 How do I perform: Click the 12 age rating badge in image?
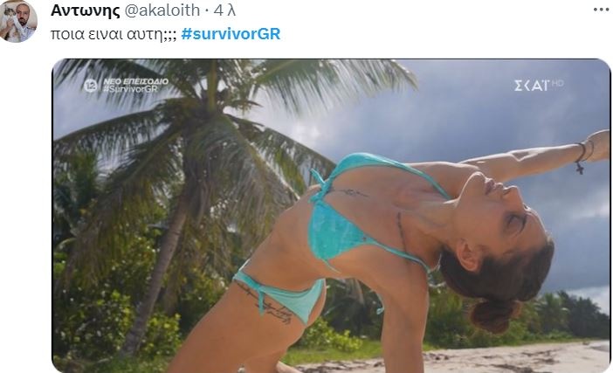tap(91, 86)
